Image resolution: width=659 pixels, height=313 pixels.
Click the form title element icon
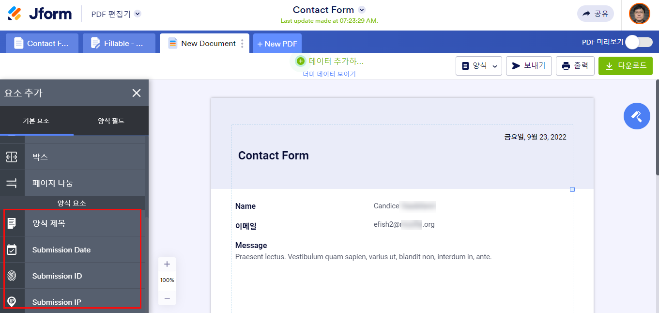point(12,223)
